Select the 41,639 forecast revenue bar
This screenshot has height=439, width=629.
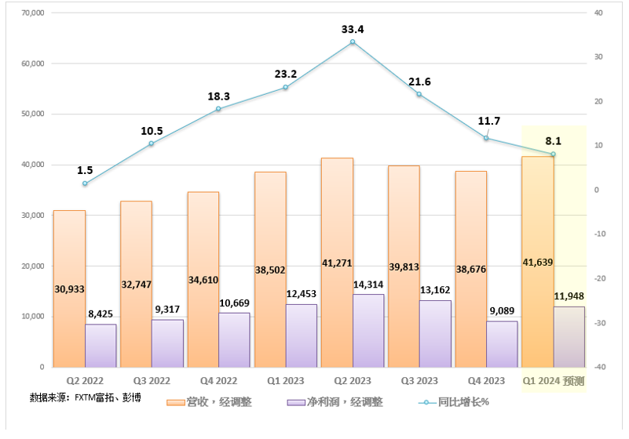538,262
